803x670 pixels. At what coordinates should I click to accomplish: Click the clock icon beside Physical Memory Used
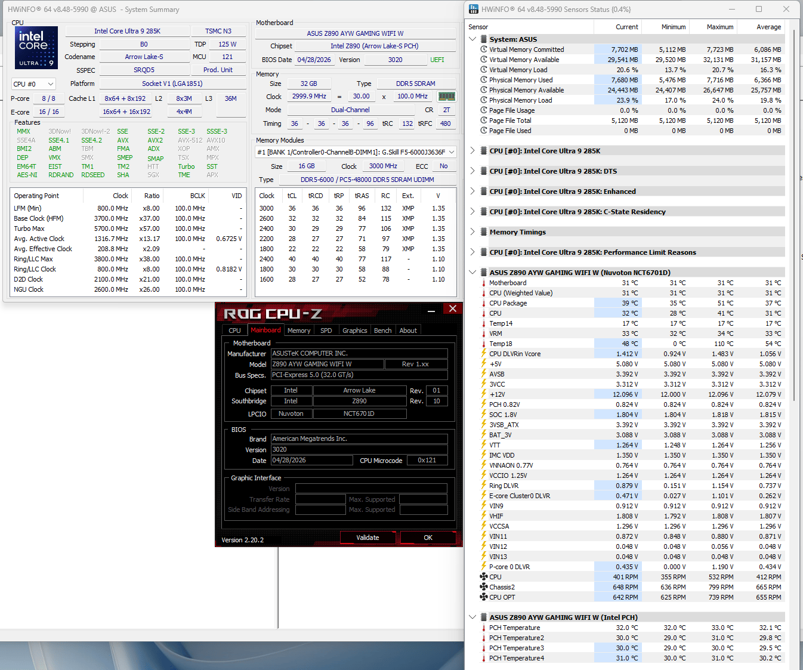pos(484,80)
